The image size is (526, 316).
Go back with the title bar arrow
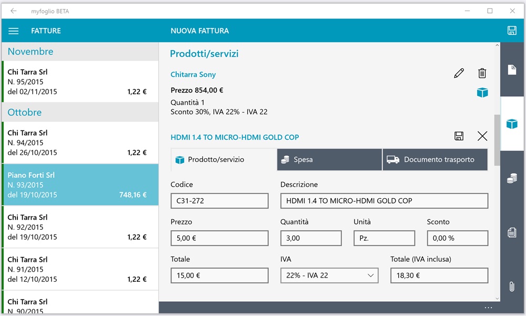pyautogui.click(x=14, y=11)
